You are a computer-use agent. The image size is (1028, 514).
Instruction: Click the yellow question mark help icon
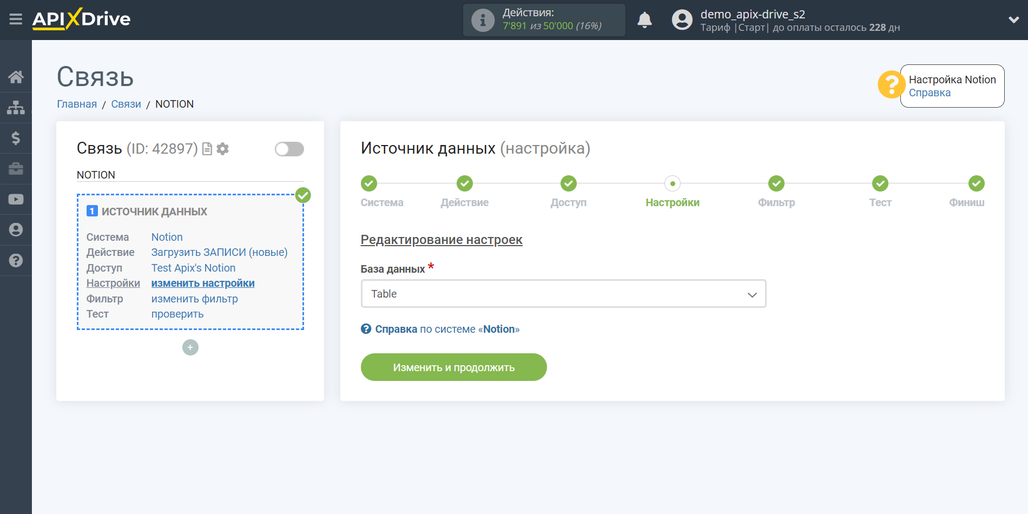pos(891,85)
